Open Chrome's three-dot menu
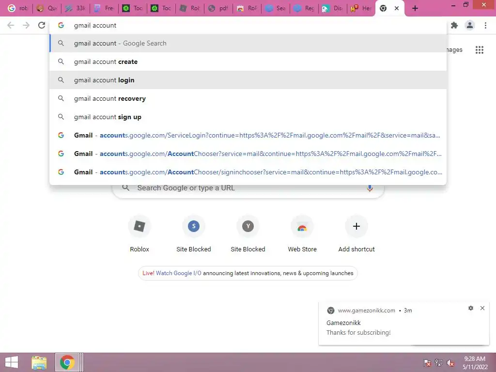This screenshot has width=496, height=372. [x=485, y=25]
